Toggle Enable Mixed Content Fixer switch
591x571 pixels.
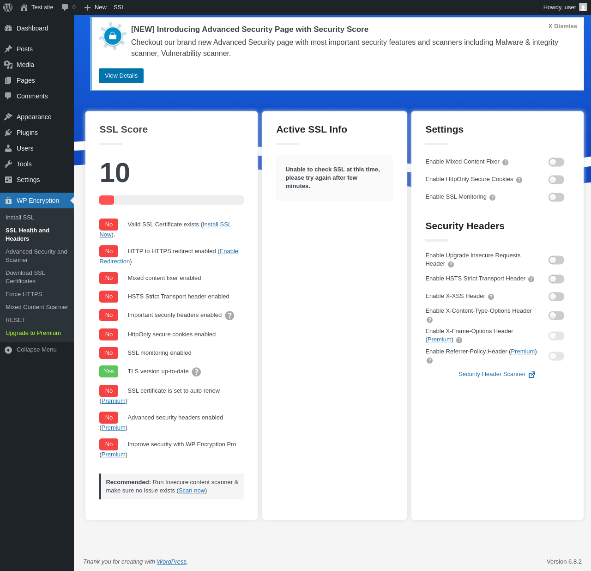point(556,162)
